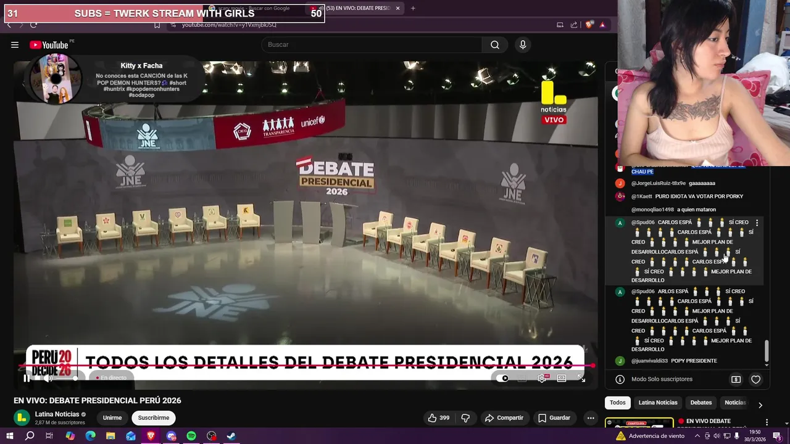The image size is (790, 444).
Task: Click the live chat scrollbar
Action: click(767, 351)
